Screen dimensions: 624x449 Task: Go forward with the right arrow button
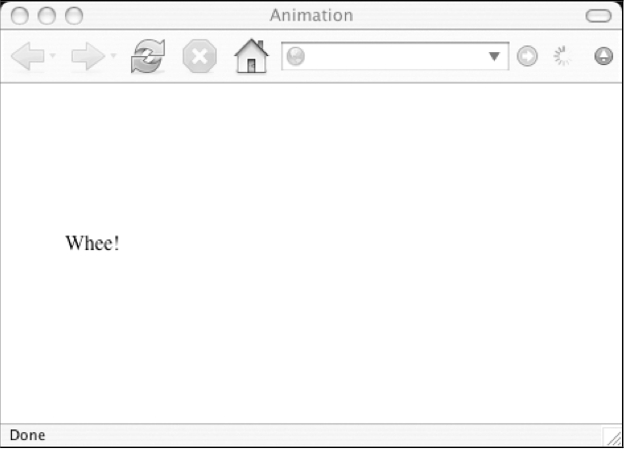pyautogui.click(x=88, y=56)
